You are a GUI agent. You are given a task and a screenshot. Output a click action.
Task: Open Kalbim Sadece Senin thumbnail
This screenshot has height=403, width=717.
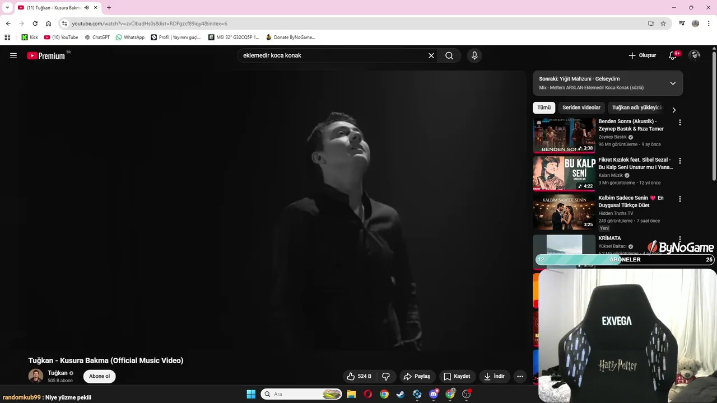[564, 211]
